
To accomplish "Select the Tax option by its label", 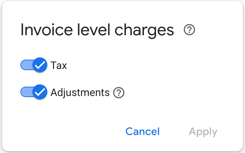I will click(59, 66).
